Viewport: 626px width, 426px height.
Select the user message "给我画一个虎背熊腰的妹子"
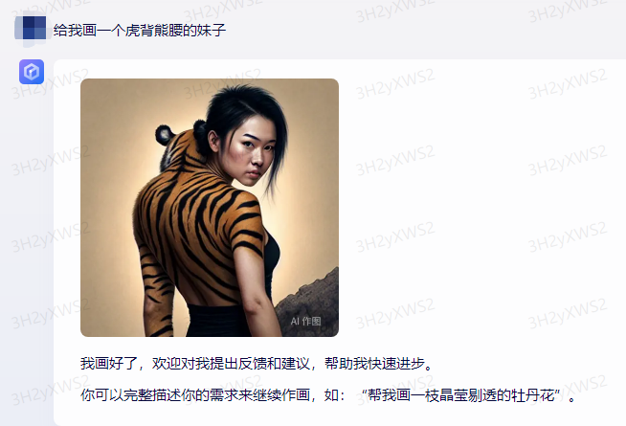coord(140,31)
